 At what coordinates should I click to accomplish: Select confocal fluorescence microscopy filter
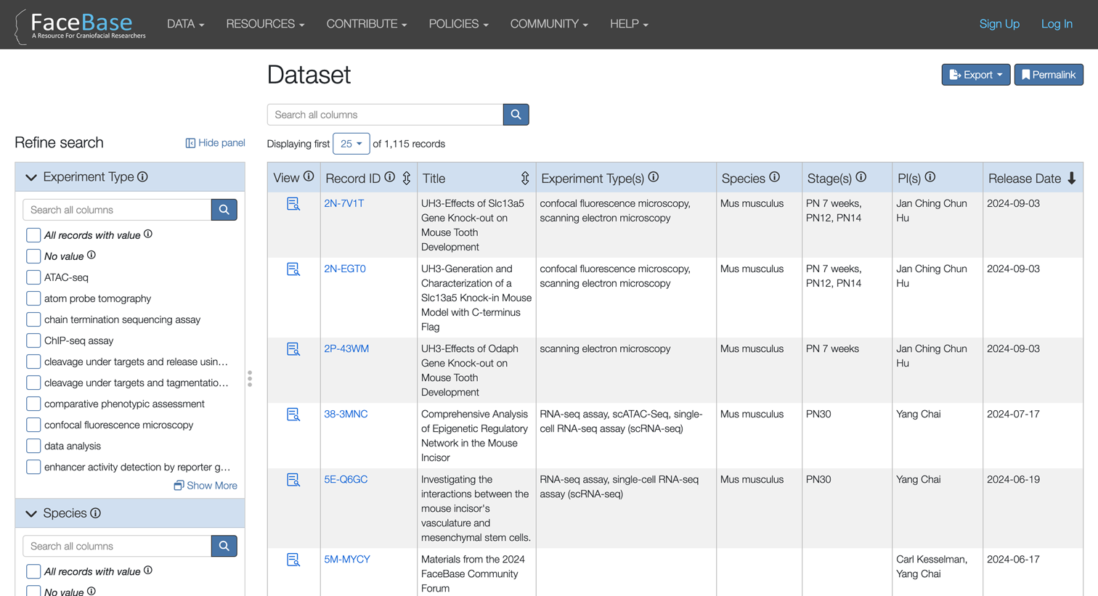click(33, 425)
